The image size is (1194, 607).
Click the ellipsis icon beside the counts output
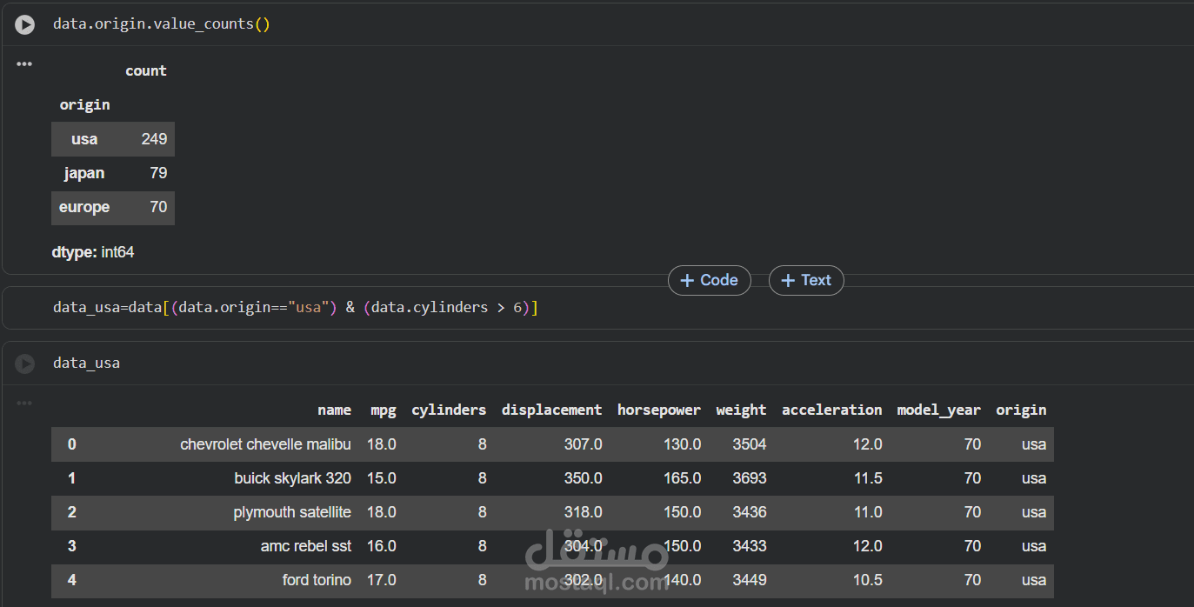(24, 63)
